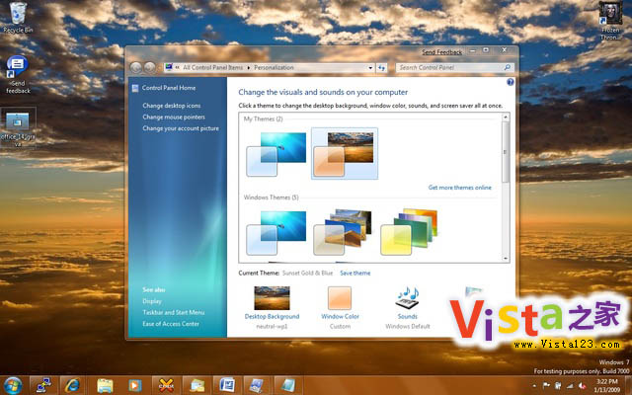Screen dimensions: 632x395
Task: Click the power plug tray icon
Action: point(558,386)
